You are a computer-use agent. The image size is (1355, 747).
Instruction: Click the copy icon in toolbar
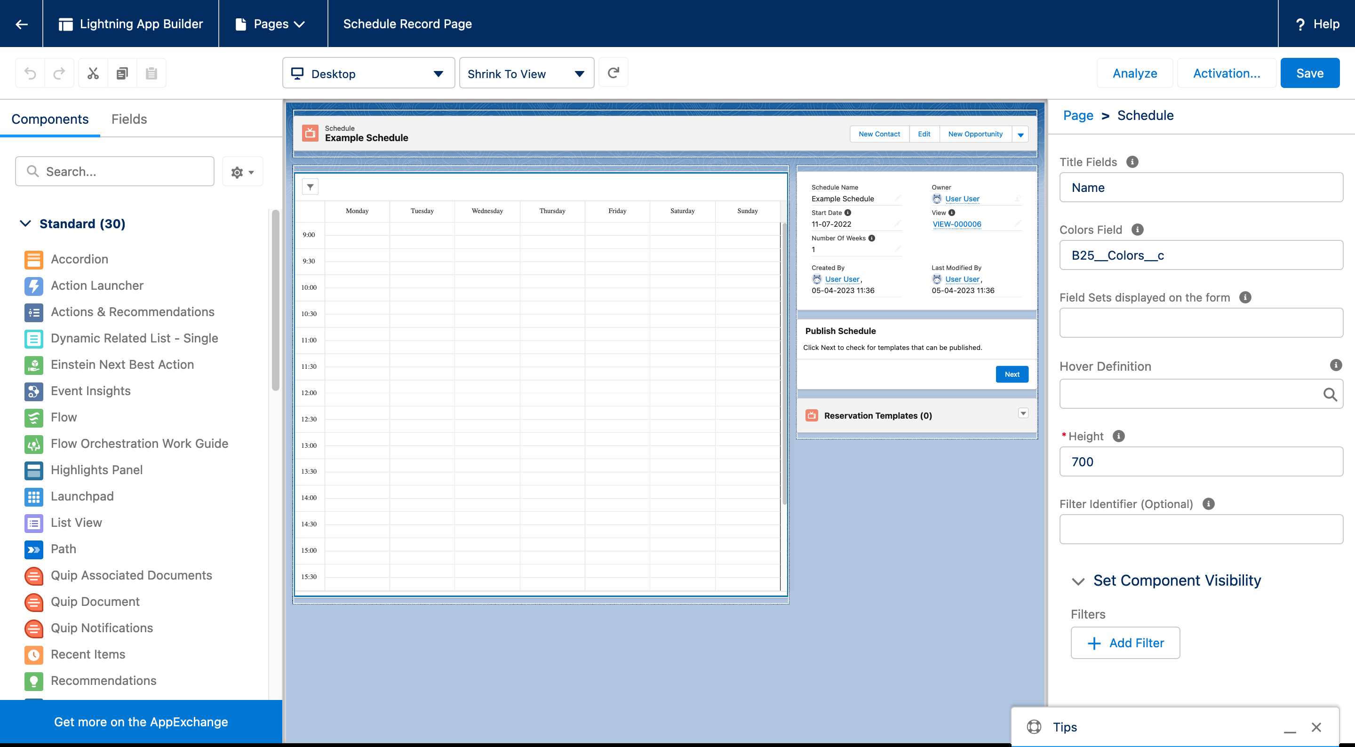(122, 73)
